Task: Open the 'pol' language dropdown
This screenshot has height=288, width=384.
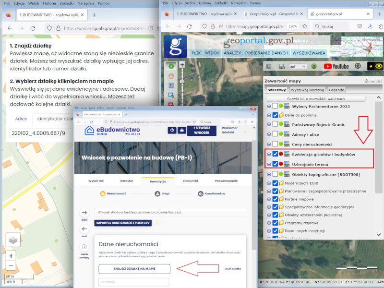Action: [298, 66]
